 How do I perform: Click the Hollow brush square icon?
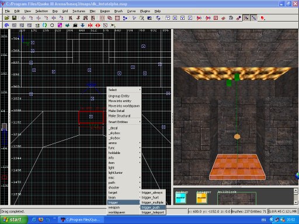pos(117,18)
